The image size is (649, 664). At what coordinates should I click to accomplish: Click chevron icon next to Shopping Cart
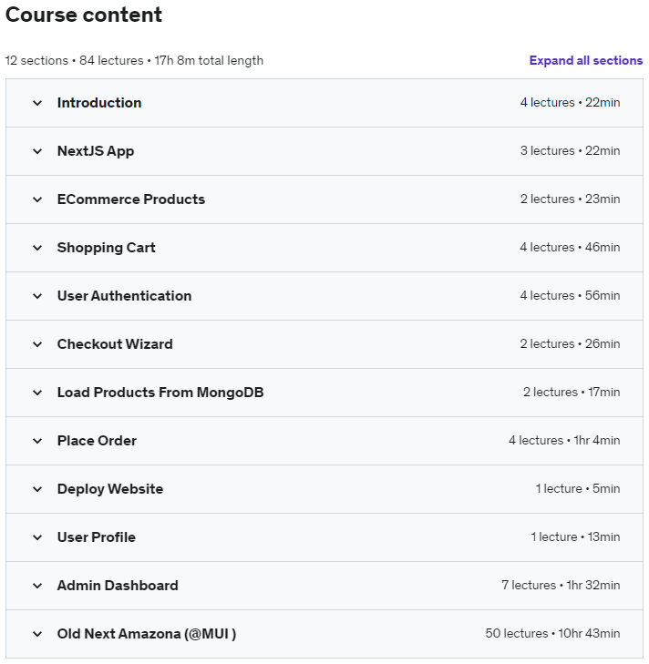click(37, 248)
